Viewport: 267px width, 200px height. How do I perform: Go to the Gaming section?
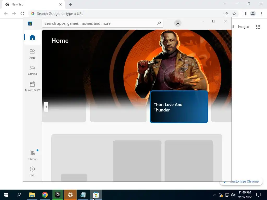tap(32, 70)
